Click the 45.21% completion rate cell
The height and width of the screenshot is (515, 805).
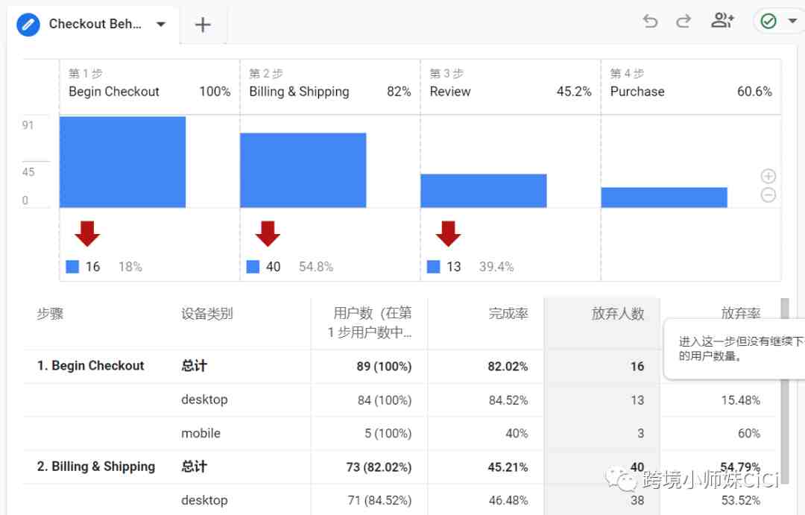[x=508, y=467]
